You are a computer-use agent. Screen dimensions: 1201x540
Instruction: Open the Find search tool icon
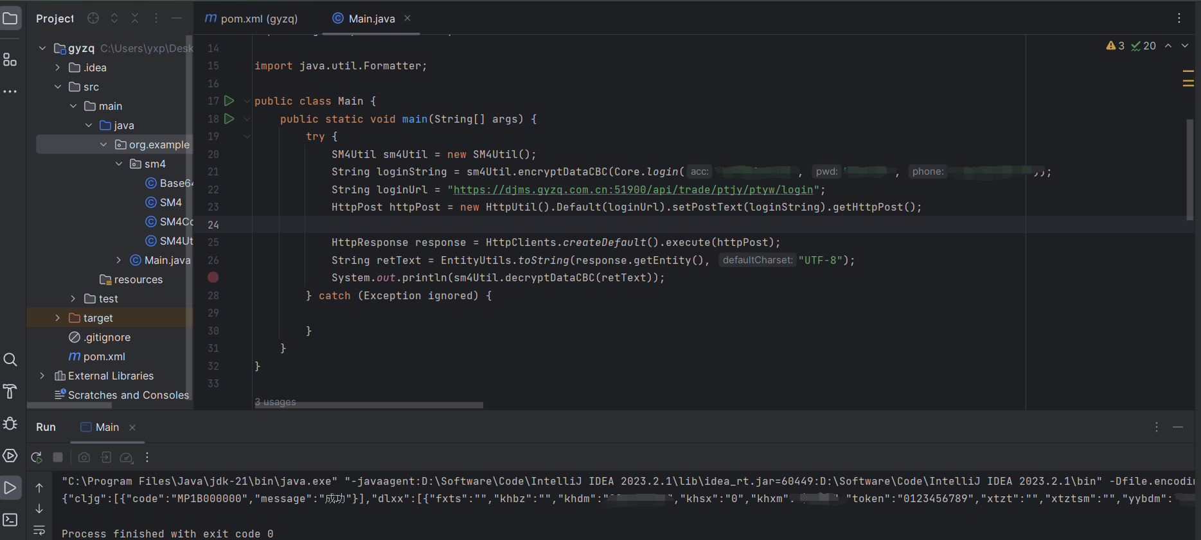point(10,360)
